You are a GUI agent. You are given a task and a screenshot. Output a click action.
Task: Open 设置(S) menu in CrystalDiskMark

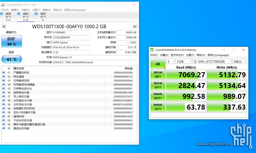coord(164,55)
